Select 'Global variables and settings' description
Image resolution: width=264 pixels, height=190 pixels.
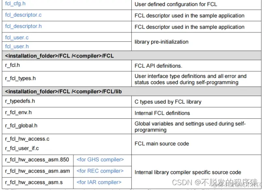(190, 127)
